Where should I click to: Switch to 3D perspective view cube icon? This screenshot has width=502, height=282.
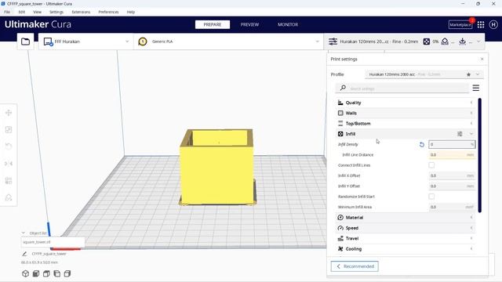25,273
